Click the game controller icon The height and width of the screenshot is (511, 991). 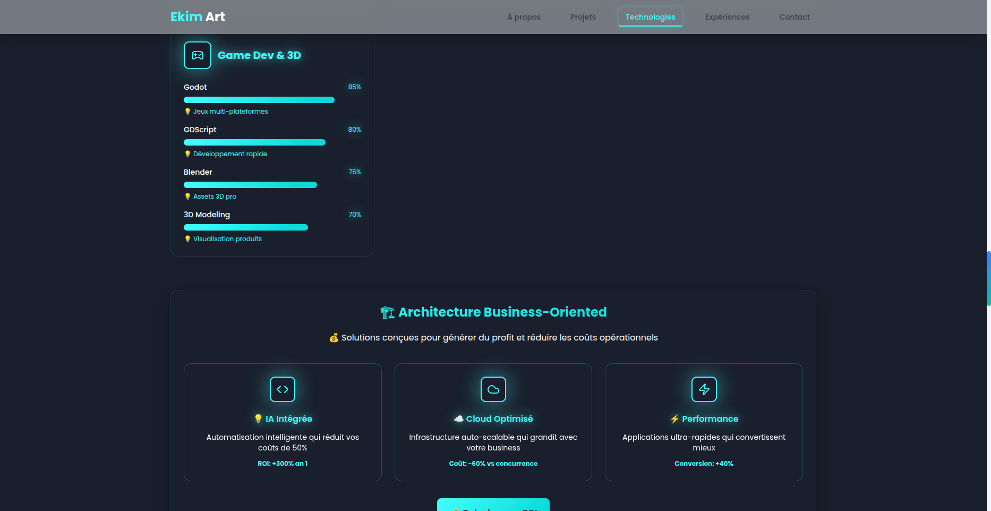coord(198,55)
